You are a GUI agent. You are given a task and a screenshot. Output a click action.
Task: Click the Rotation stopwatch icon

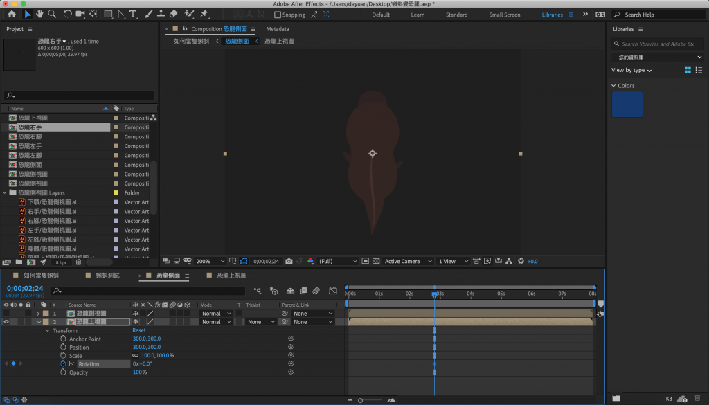(x=63, y=363)
